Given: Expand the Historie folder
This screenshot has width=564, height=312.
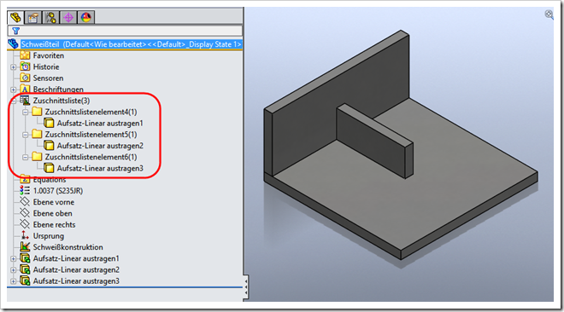Looking at the screenshot, I should (14, 67).
